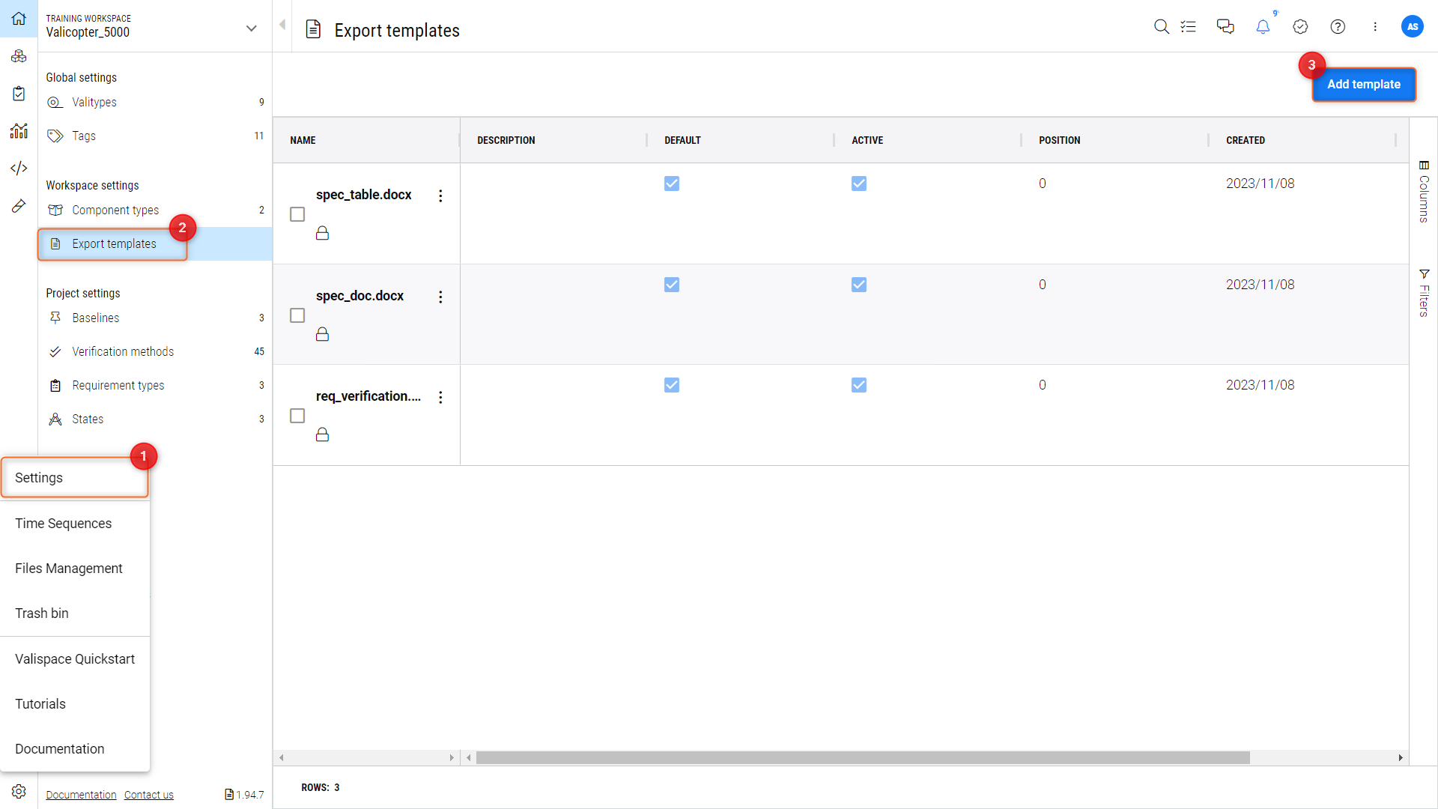Expand the Valicopter_5000 workspace dropdown
The height and width of the screenshot is (809, 1438).
point(251,28)
